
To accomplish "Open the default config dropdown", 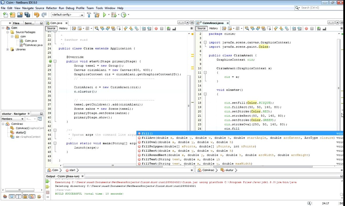I will tap(68, 15).
